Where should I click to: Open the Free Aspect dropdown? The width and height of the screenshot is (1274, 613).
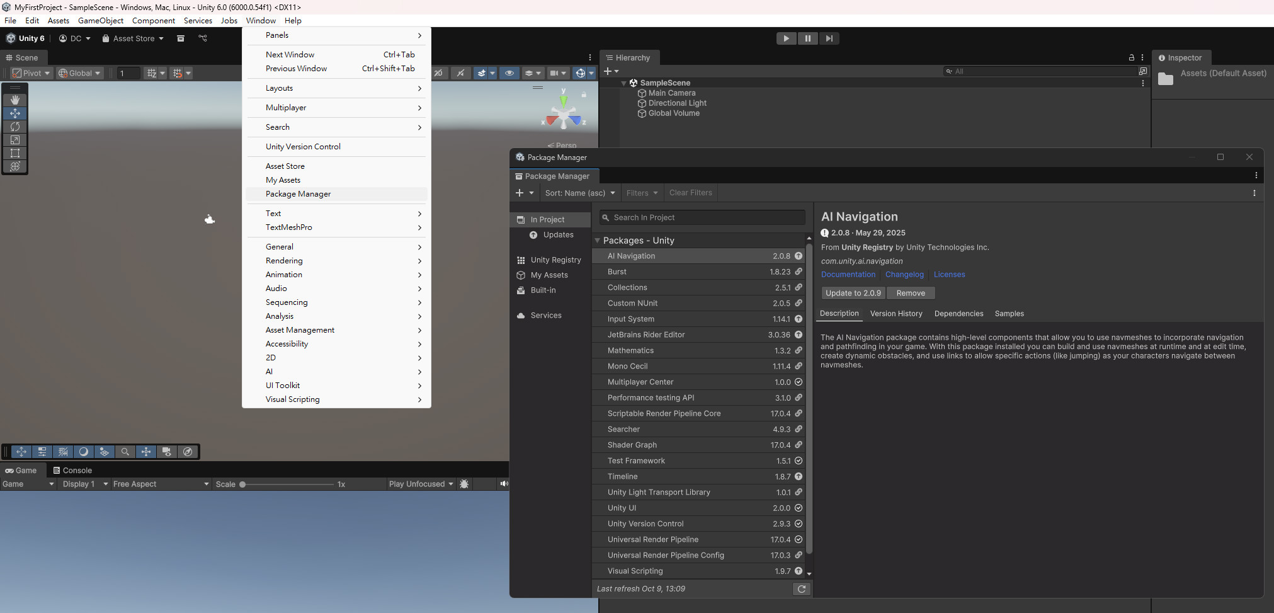pyautogui.click(x=161, y=484)
